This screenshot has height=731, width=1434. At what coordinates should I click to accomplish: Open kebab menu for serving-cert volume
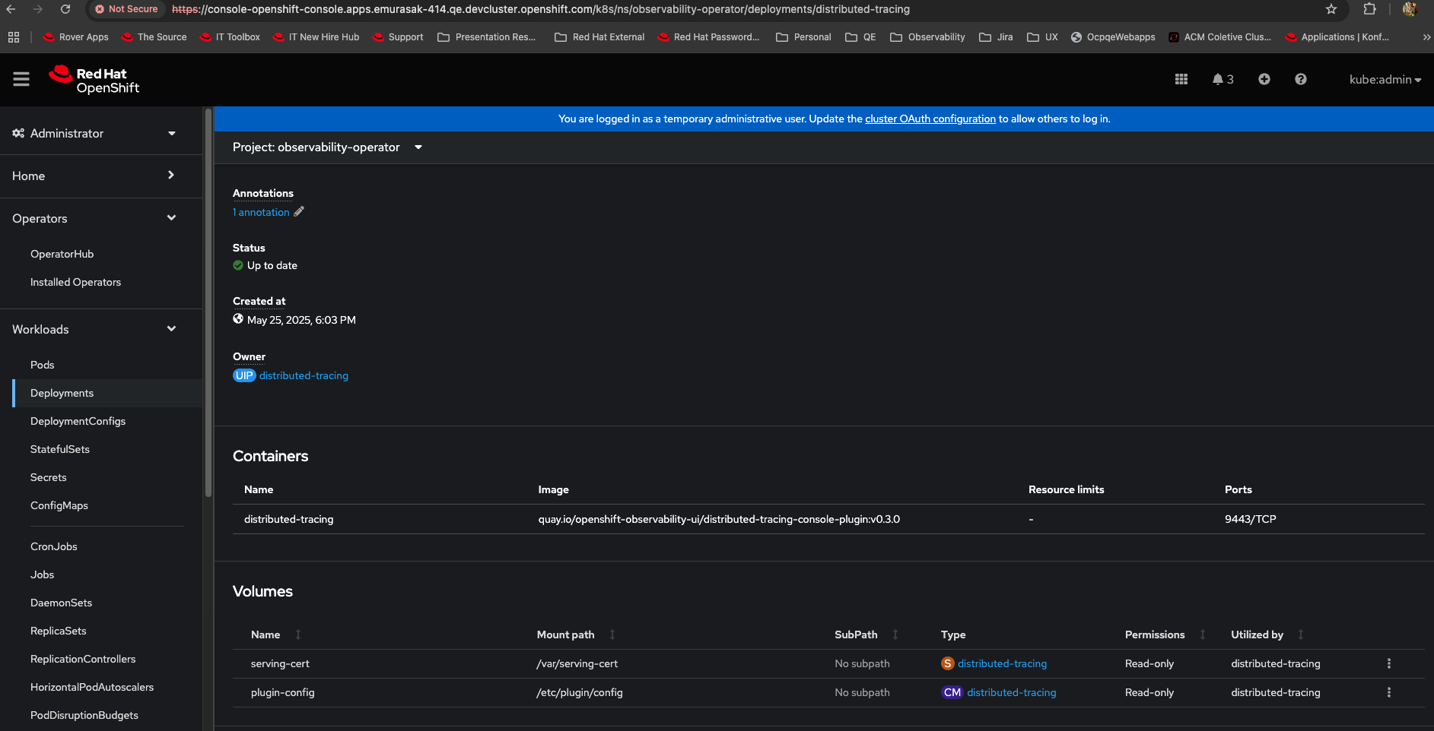tap(1389, 663)
